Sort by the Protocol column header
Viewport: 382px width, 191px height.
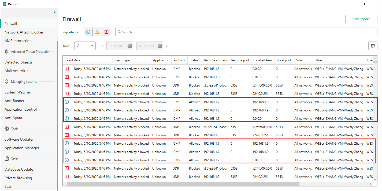tap(179, 60)
